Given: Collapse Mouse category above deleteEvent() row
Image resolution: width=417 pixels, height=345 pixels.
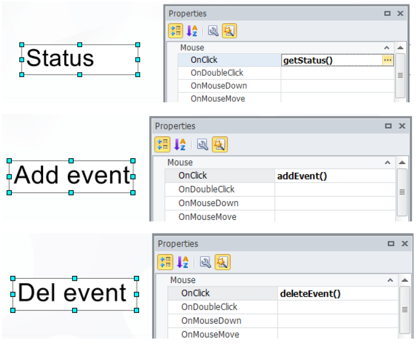Looking at the screenshot, I should coord(390,280).
